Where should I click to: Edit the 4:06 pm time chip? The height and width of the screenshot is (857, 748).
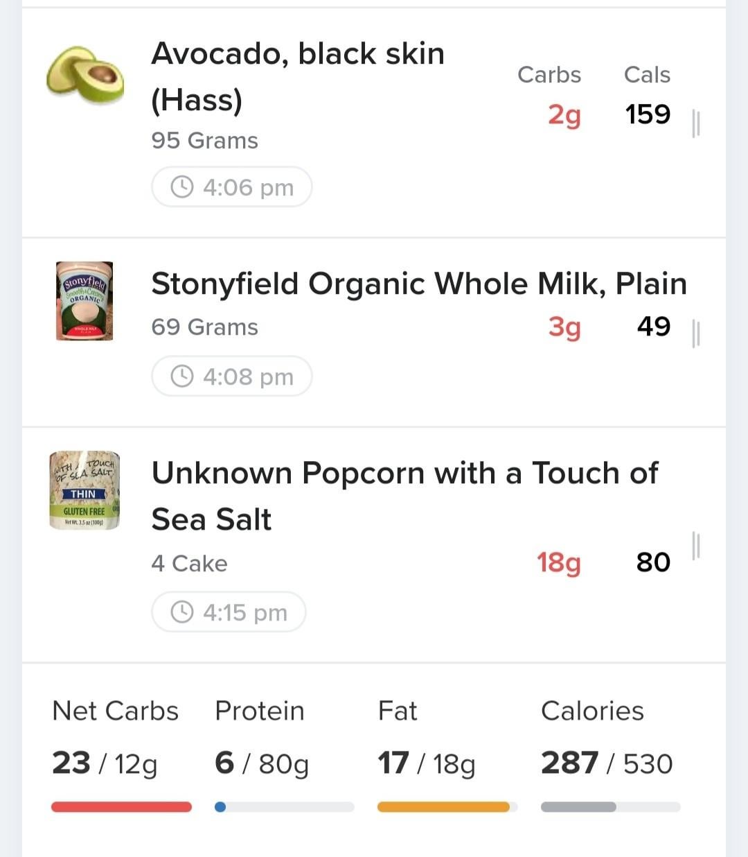point(231,187)
